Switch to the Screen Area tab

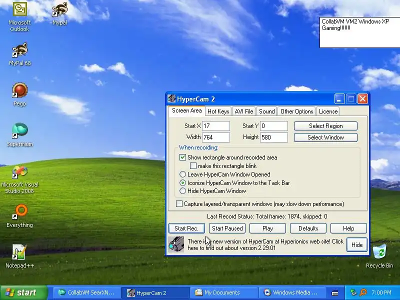186,110
